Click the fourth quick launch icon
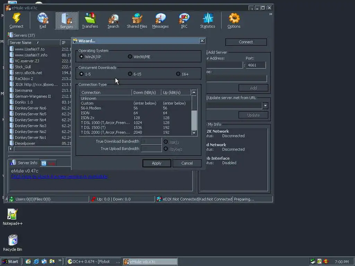The width and height of the screenshot is (355, 266). (x=52, y=261)
